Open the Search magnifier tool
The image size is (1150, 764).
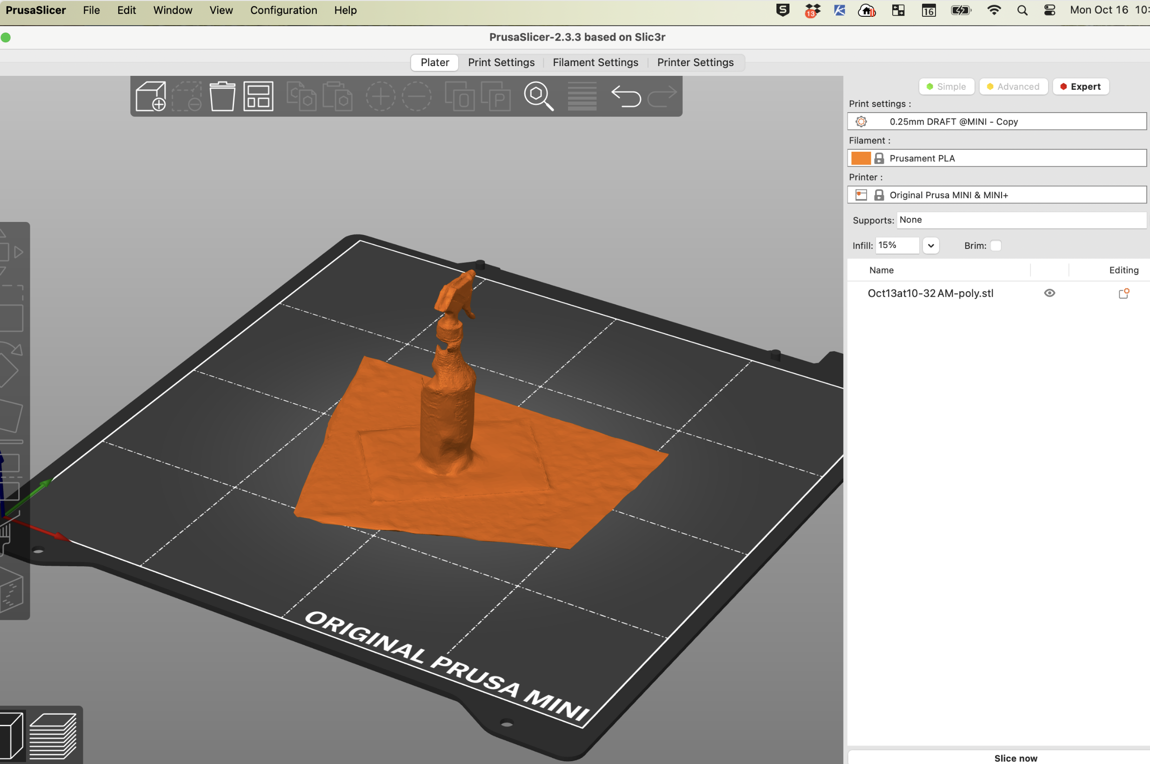pyautogui.click(x=539, y=96)
